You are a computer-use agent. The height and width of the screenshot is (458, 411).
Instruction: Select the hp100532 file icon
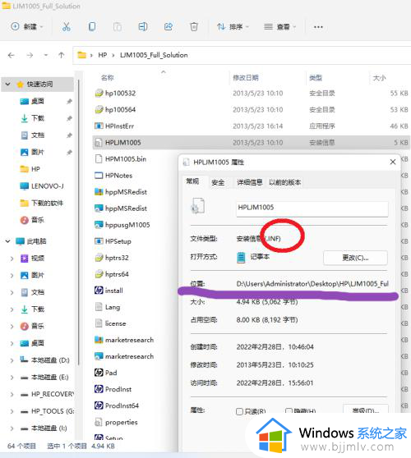tap(99, 94)
